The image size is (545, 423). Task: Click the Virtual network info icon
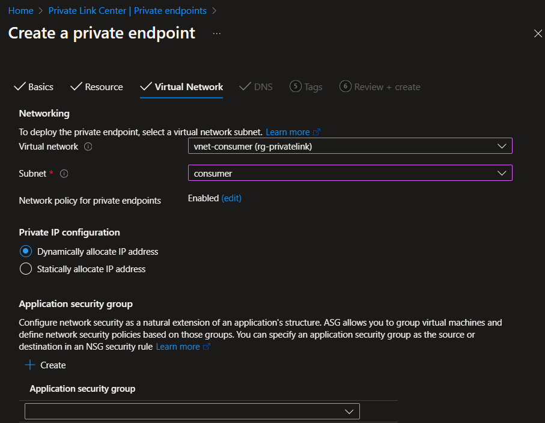tap(88, 147)
